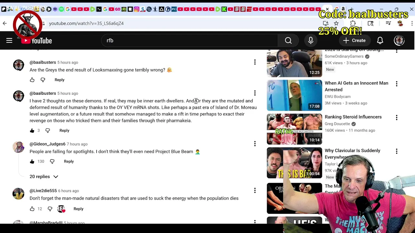This screenshot has width=415, height=233.
Task: Like the Looksmaxxing Greys comment
Action: pos(32,80)
